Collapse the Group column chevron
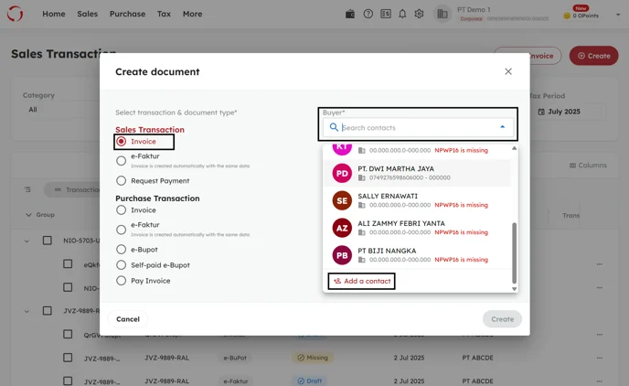This screenshot has height=386, width=629. (28, 215)
